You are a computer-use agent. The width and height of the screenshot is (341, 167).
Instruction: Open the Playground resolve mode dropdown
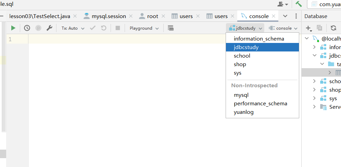click(144, 28)
